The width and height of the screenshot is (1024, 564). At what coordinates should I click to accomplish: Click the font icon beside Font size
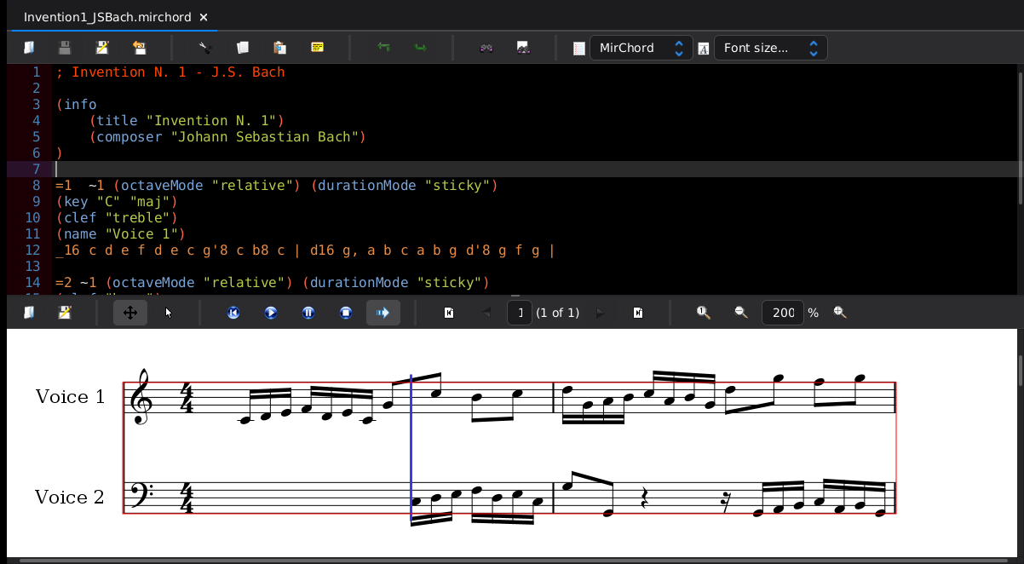point(704,49)
